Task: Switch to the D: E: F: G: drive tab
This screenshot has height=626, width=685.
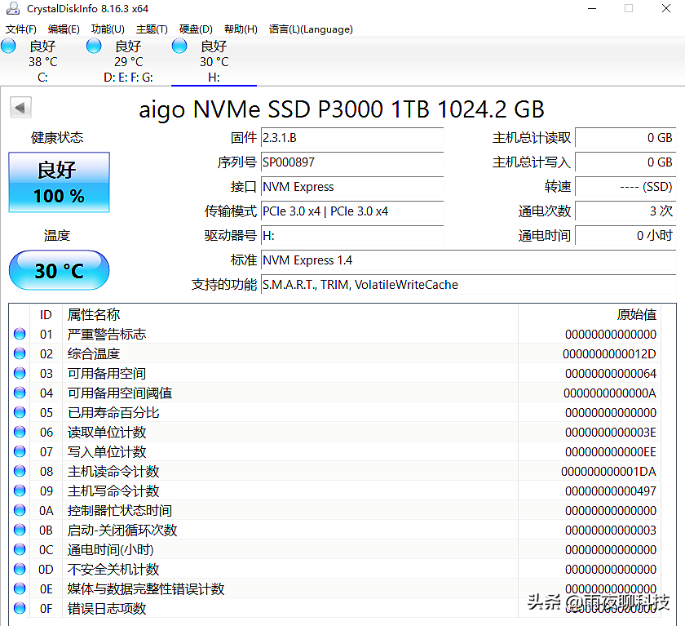Action: 129,62
